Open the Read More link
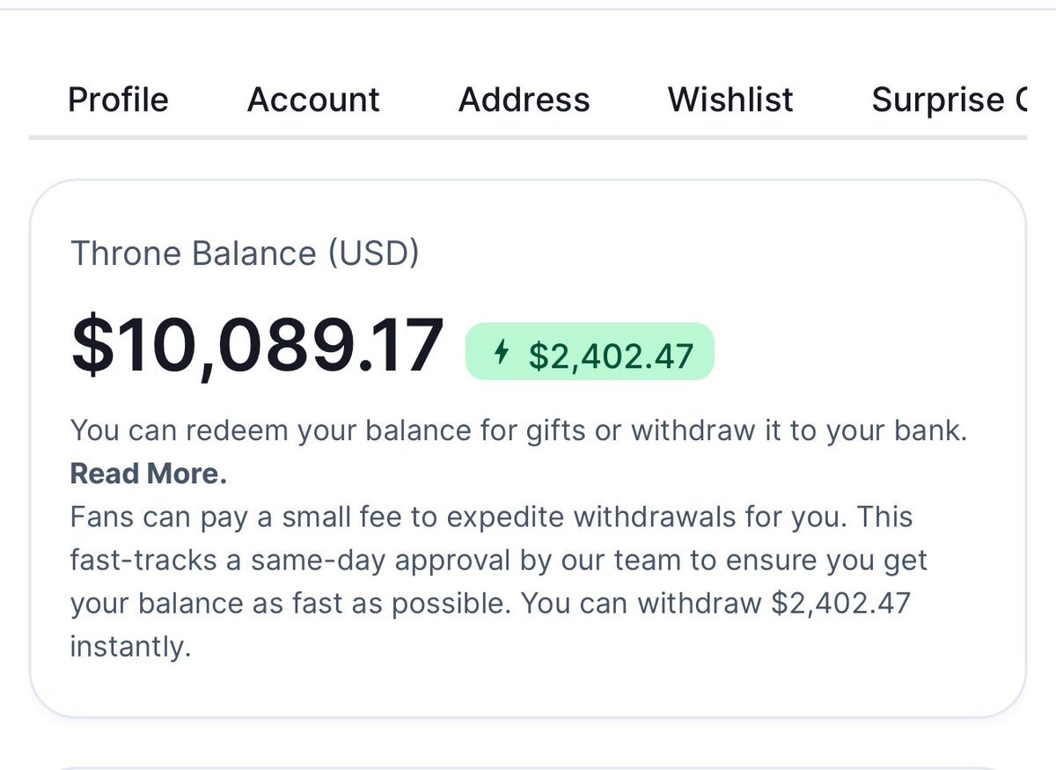1056x770 pixels. tap(148, 473)
